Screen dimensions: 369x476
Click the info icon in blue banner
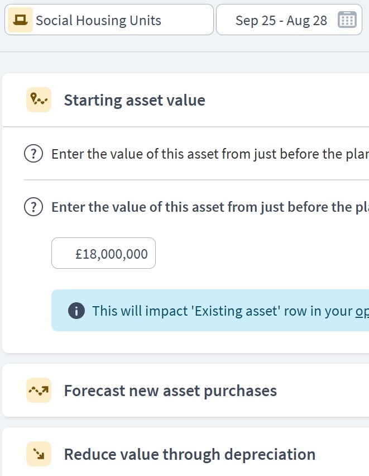coord(76,311)
